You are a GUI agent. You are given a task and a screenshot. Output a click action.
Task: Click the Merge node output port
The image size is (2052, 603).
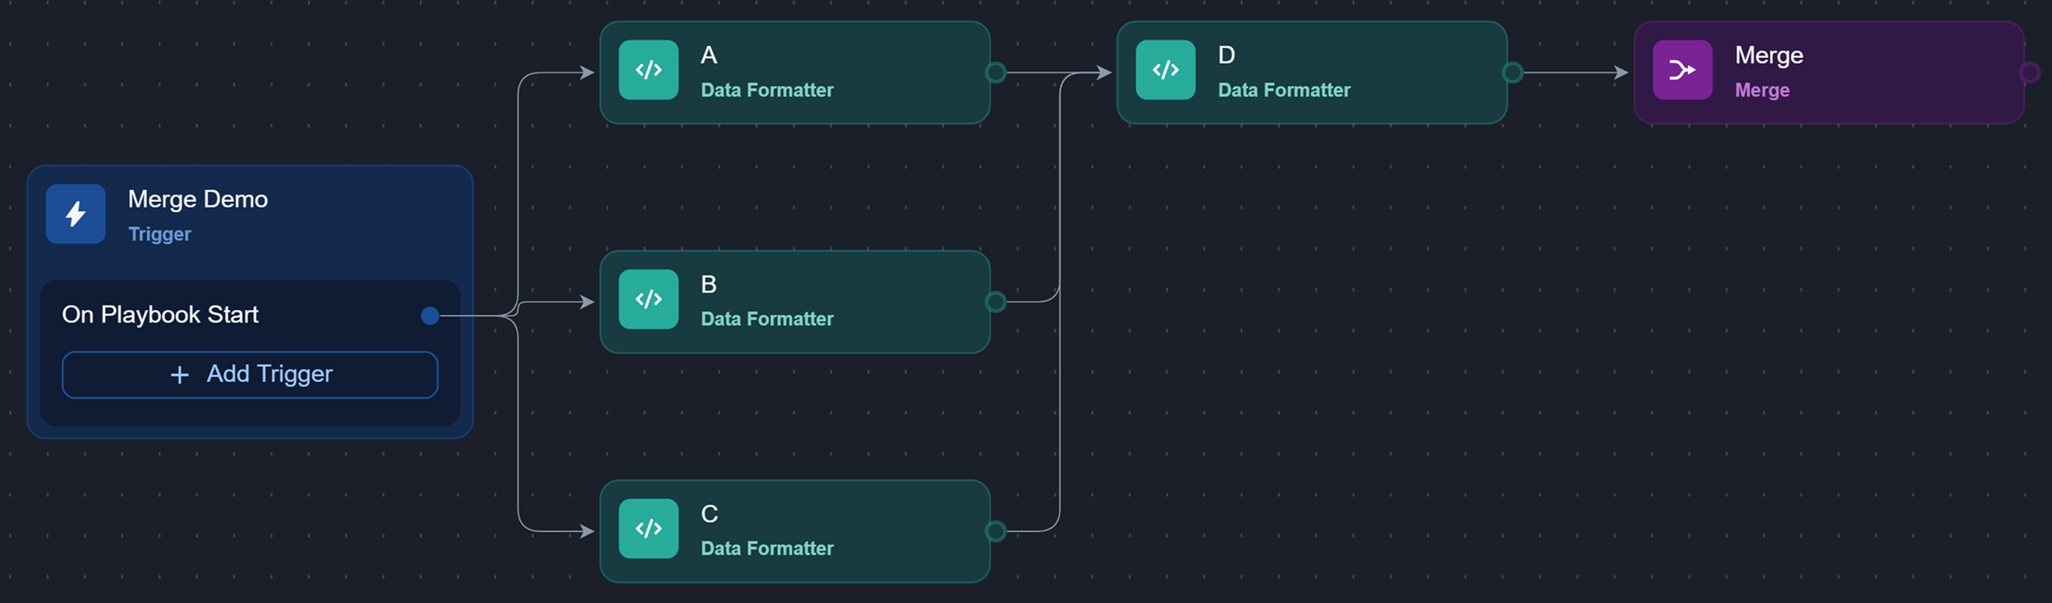[2029, 72]
